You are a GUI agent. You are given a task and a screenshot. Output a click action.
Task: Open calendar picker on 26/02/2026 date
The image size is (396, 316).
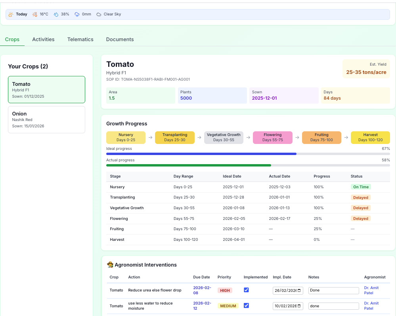coord(299,291)
